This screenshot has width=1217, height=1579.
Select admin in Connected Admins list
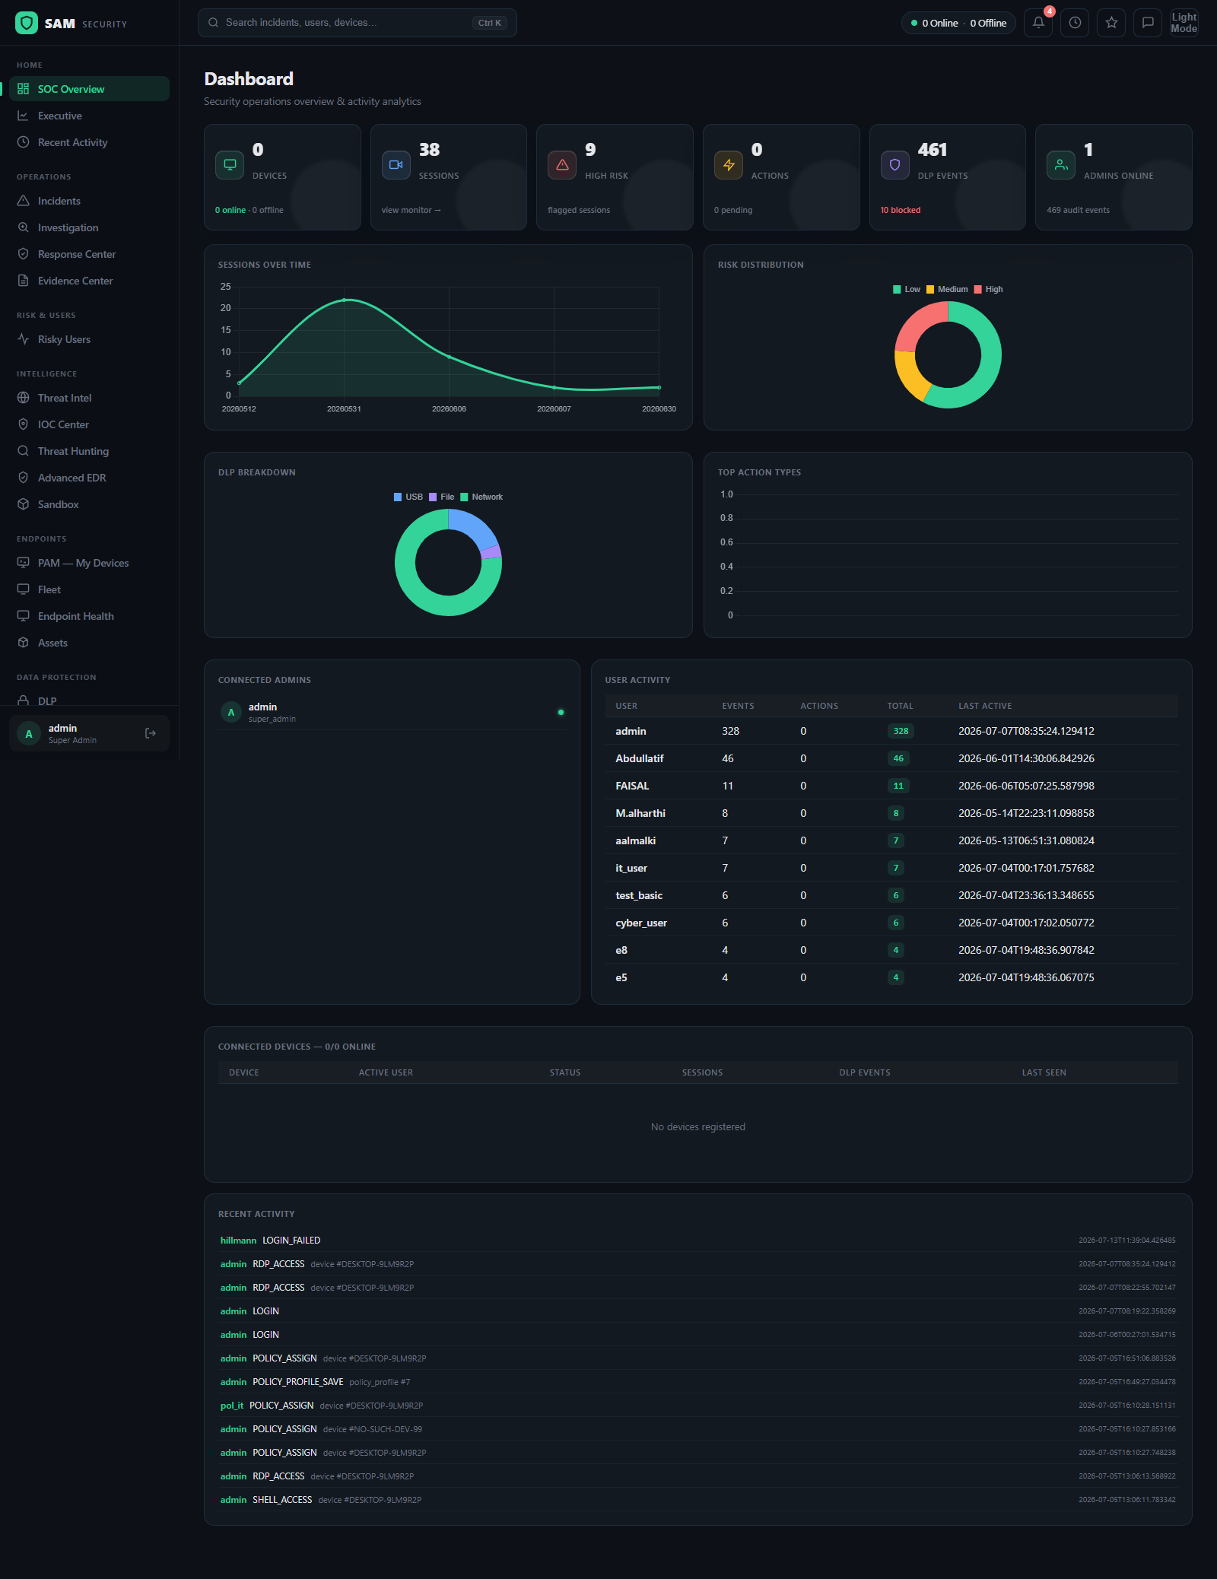tap(392, 713)
